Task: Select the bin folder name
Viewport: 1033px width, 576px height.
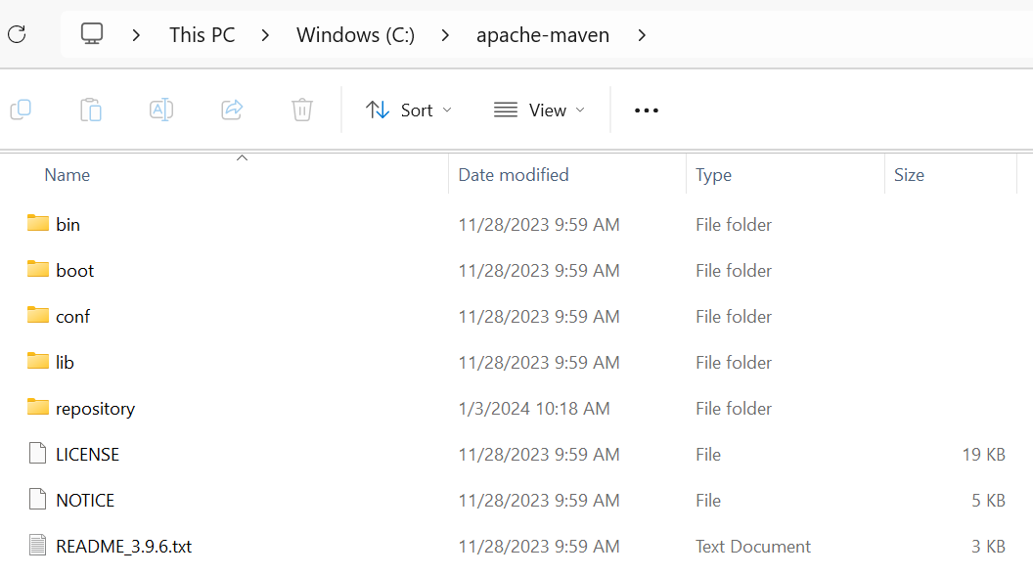Action: pos(67,225)
